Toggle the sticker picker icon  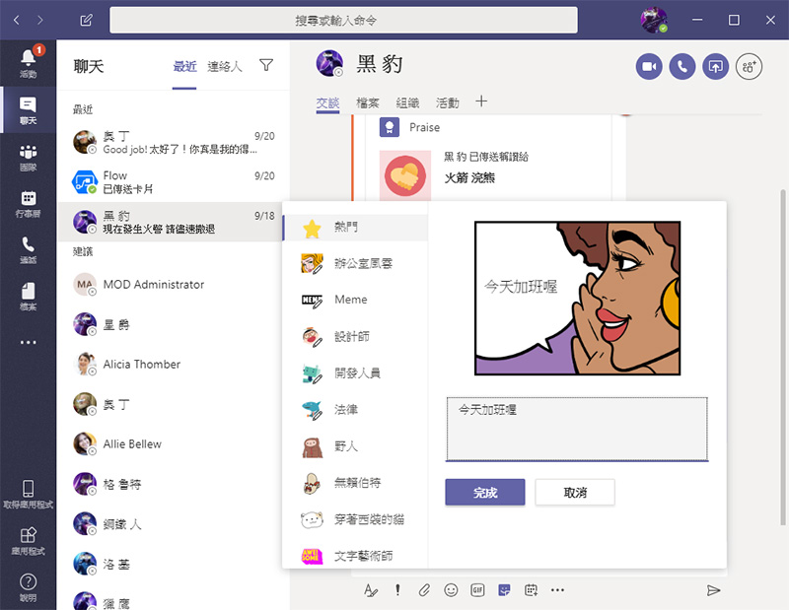pos(504,590)
